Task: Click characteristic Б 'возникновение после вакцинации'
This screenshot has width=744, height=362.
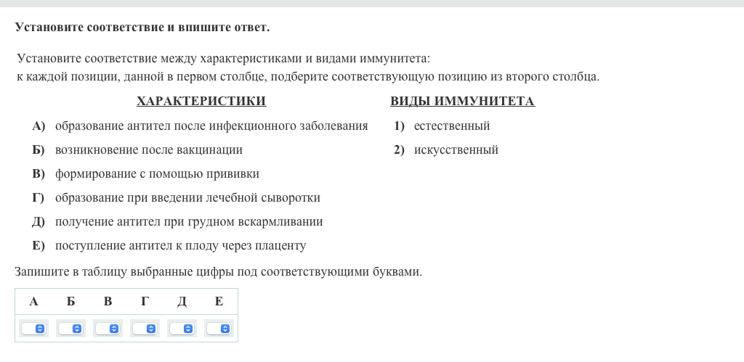Action: (x=148, y=150)
